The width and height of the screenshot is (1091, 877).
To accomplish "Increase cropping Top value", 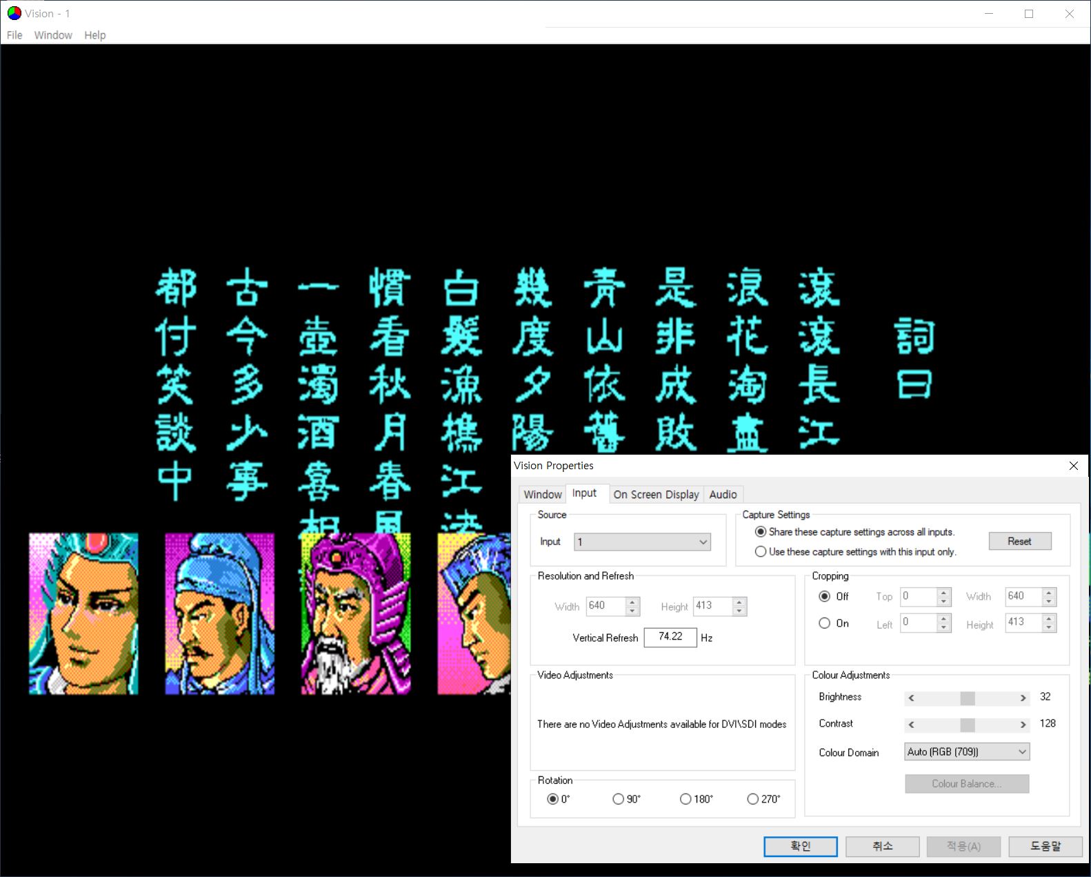I will (x=944, y=592).
